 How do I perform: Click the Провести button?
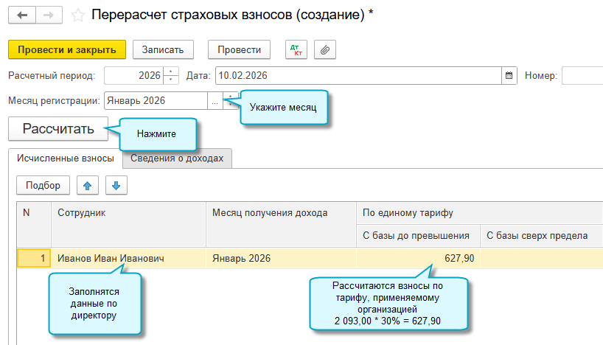coord(240,49)
